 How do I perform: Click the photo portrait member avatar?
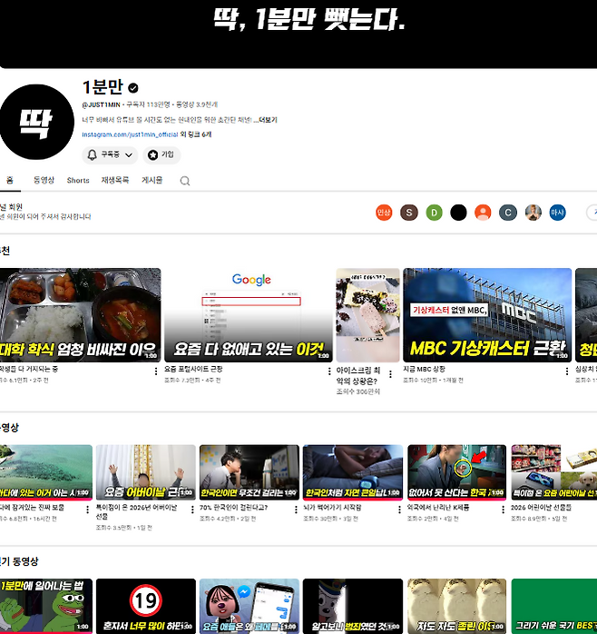pyautogui.click(x=533, y=213)
